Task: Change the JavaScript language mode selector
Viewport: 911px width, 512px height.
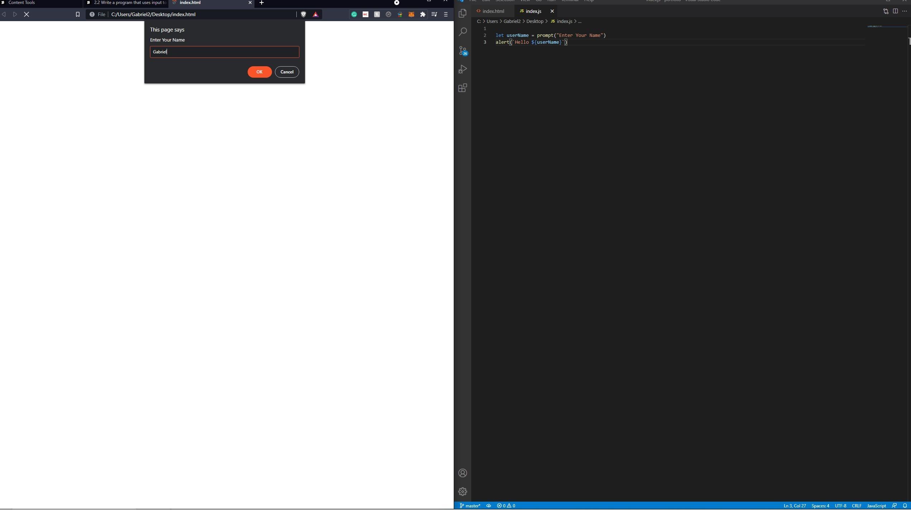Action: [876, 506]
